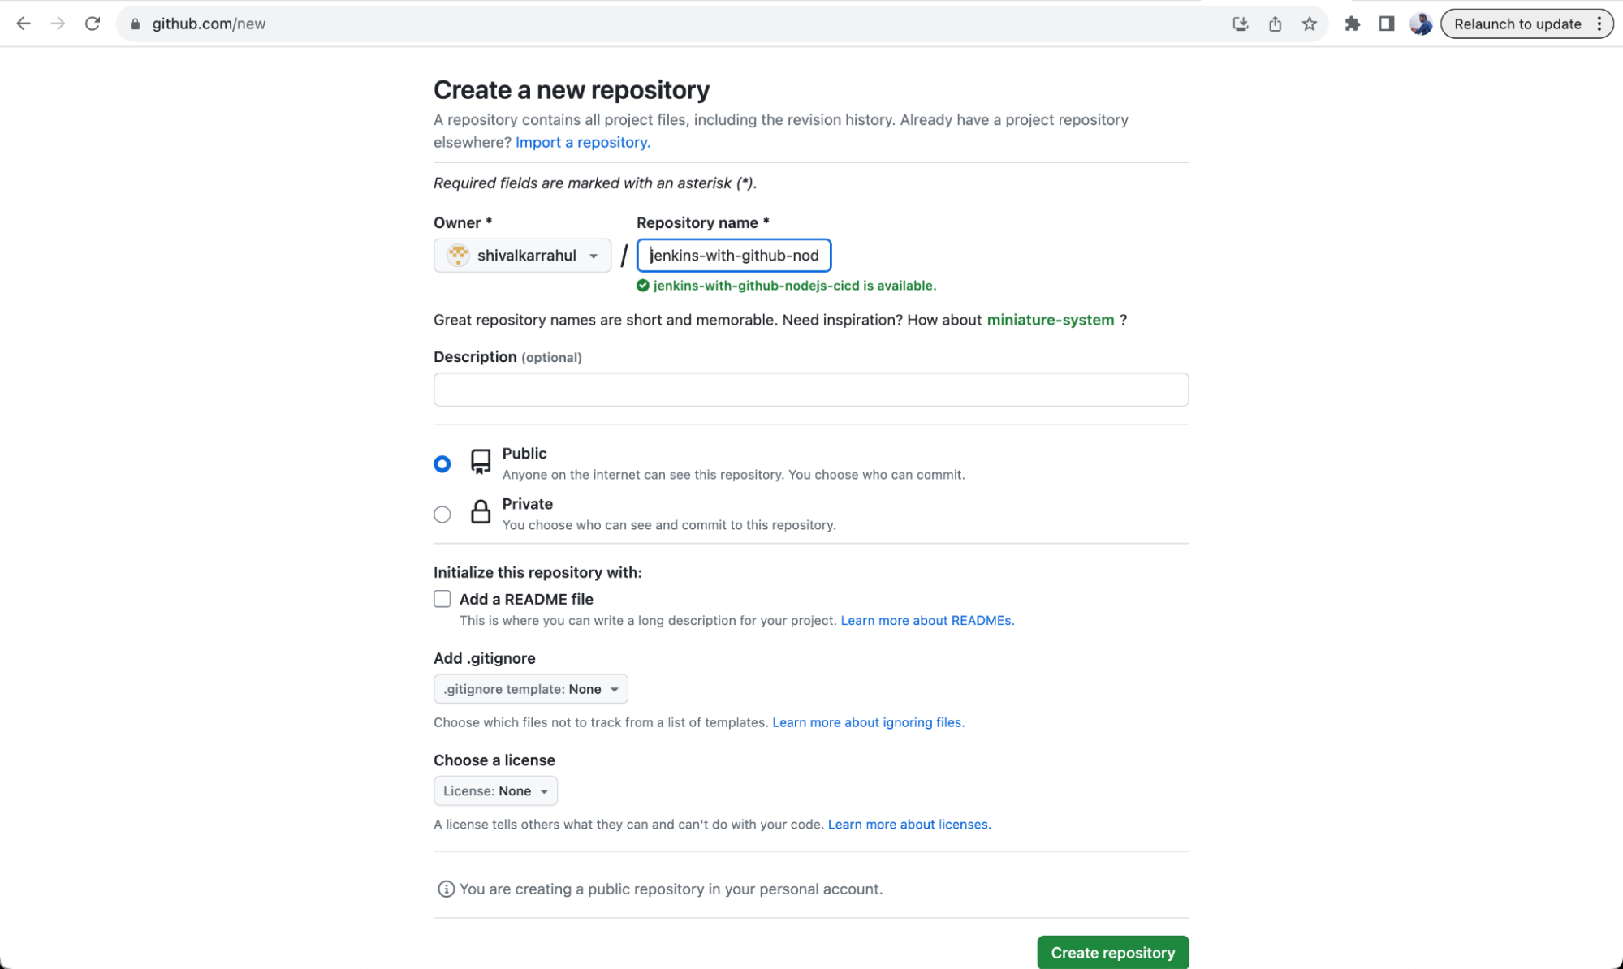Click the Create repository button

coord(1112,952)
